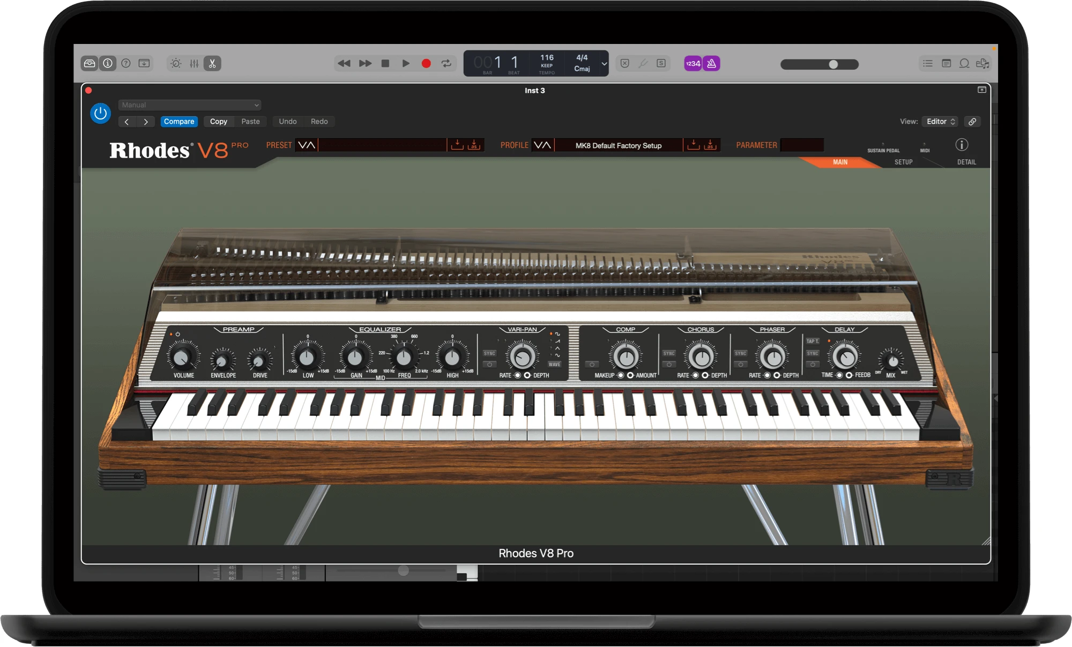Screen dimensions: 1072x647
Task: Click the Compare button
Action: pyautogui.click(x=179, y=122)
